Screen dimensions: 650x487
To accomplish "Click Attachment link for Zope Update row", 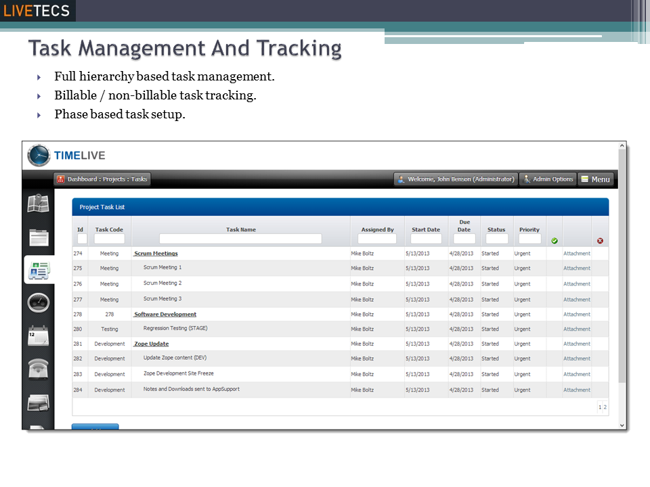I will [x=577, y=344].
